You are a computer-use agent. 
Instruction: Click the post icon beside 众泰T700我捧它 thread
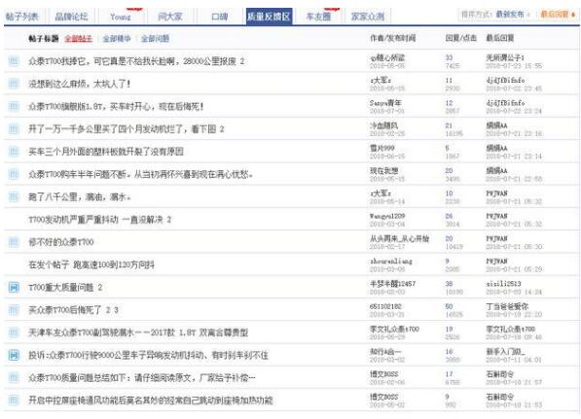click(14, 61)
